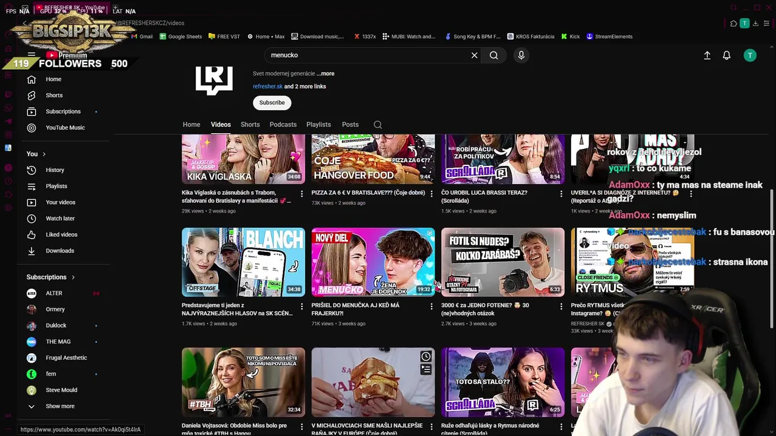Open options menu for Kika Viglaská video
This screenshot has width=776, height=436.
[x=301, y=194]
